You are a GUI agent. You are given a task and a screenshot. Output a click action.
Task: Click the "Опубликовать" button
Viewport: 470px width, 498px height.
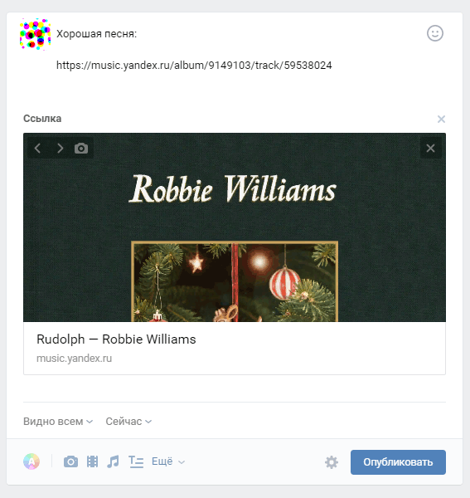[x=398, y=462]
